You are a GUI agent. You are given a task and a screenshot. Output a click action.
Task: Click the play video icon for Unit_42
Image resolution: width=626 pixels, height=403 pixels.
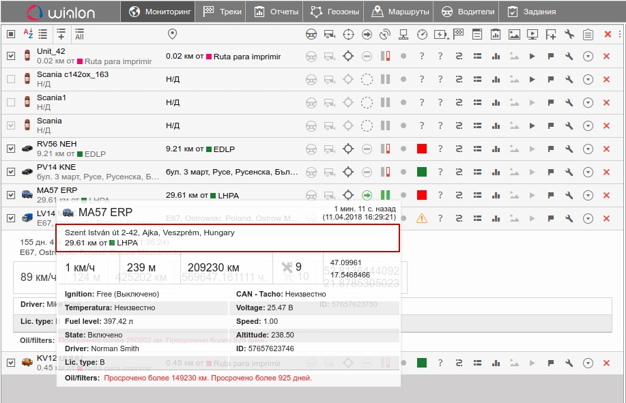[532, 57]
